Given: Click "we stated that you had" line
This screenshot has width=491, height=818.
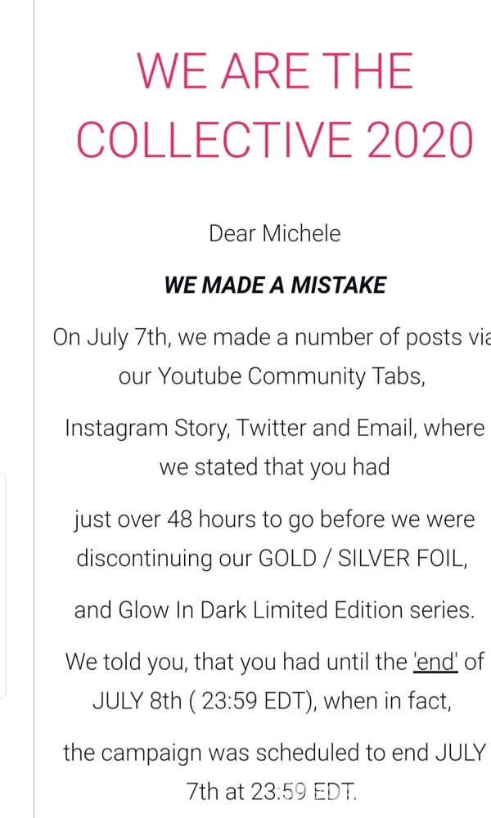Looking at the screenshot, I should coord(275,467).
